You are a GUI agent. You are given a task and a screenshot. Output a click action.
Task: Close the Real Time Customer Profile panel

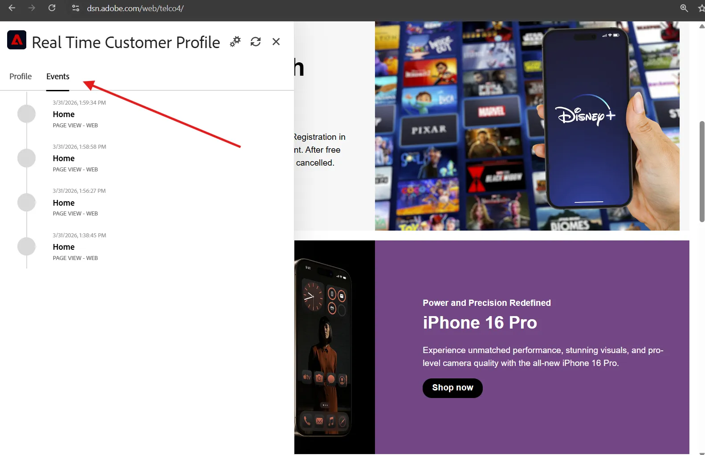(x=276, y=41)
